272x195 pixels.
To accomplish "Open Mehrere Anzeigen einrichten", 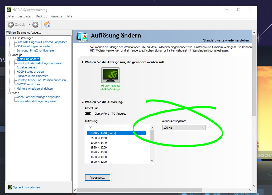I will [35, 89].
